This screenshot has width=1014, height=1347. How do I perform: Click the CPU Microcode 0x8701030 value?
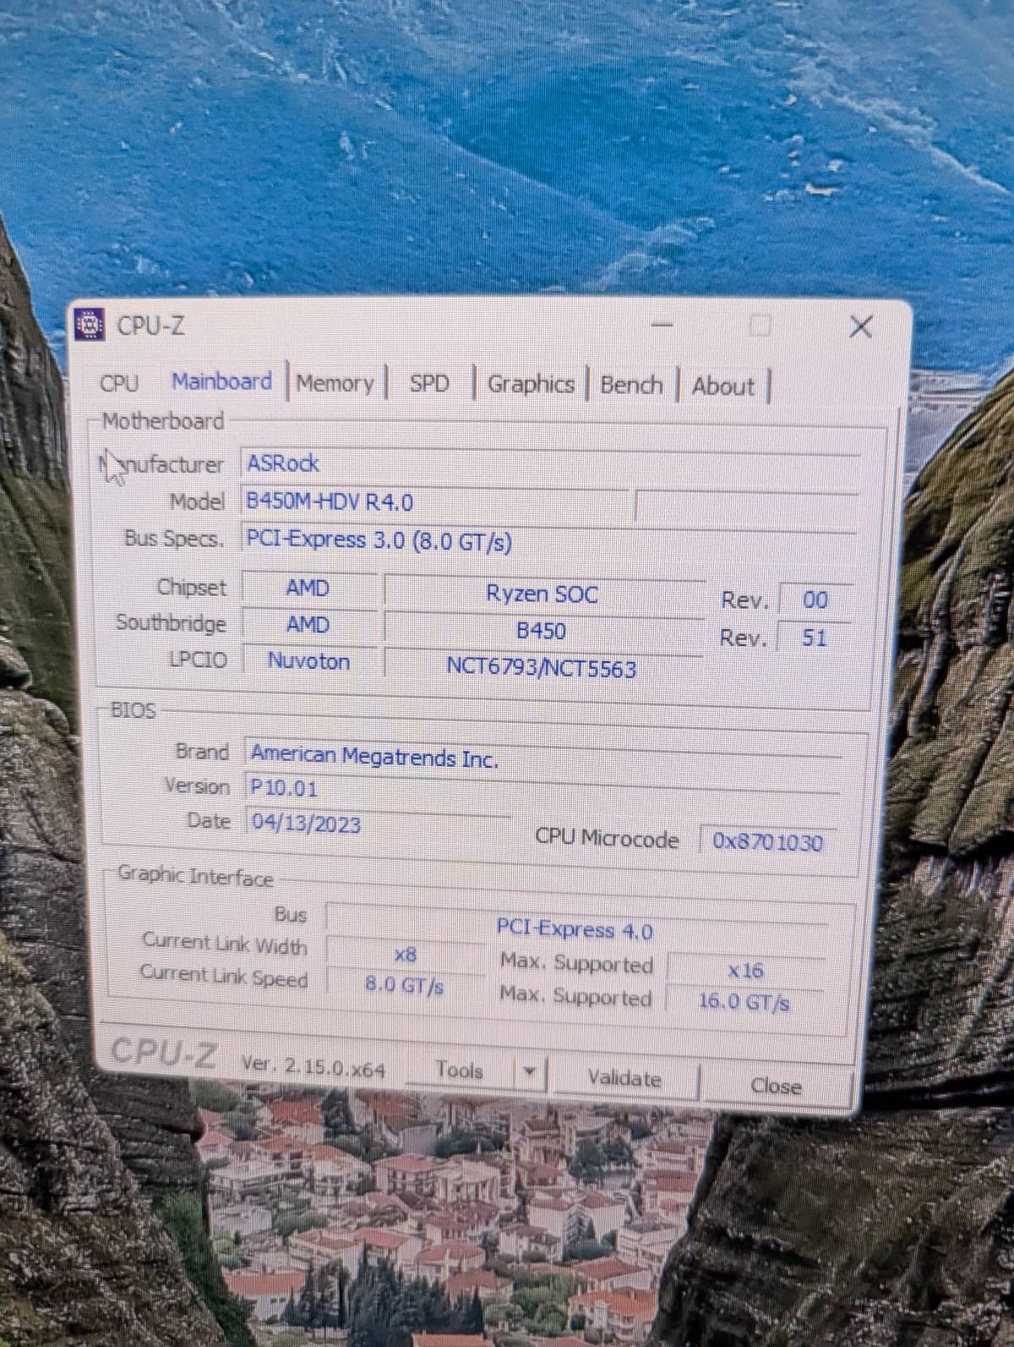[768, 841]
